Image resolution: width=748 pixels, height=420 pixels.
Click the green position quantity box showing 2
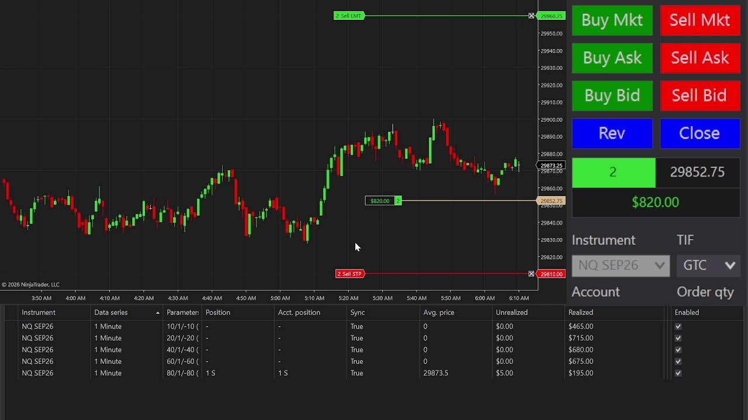pos(614,173)
